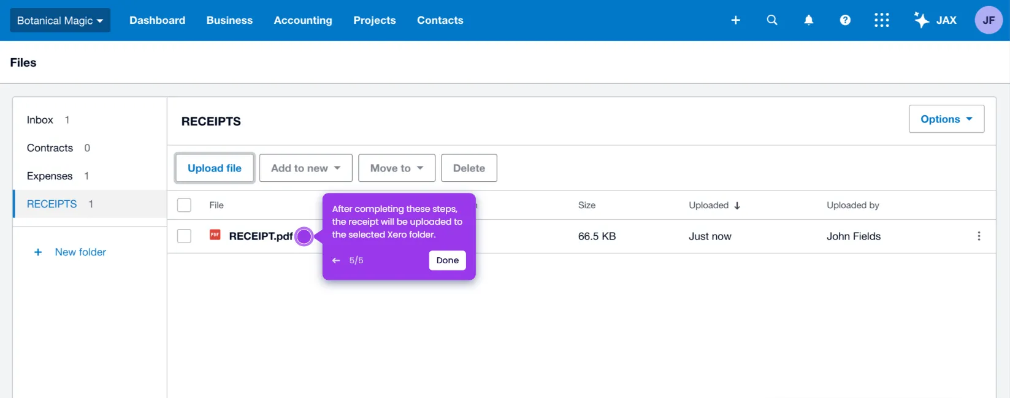The height and width of the screenshot is (398, 1010).
Task: Click the 66.5 KB size cell
Action: [597, 236]
